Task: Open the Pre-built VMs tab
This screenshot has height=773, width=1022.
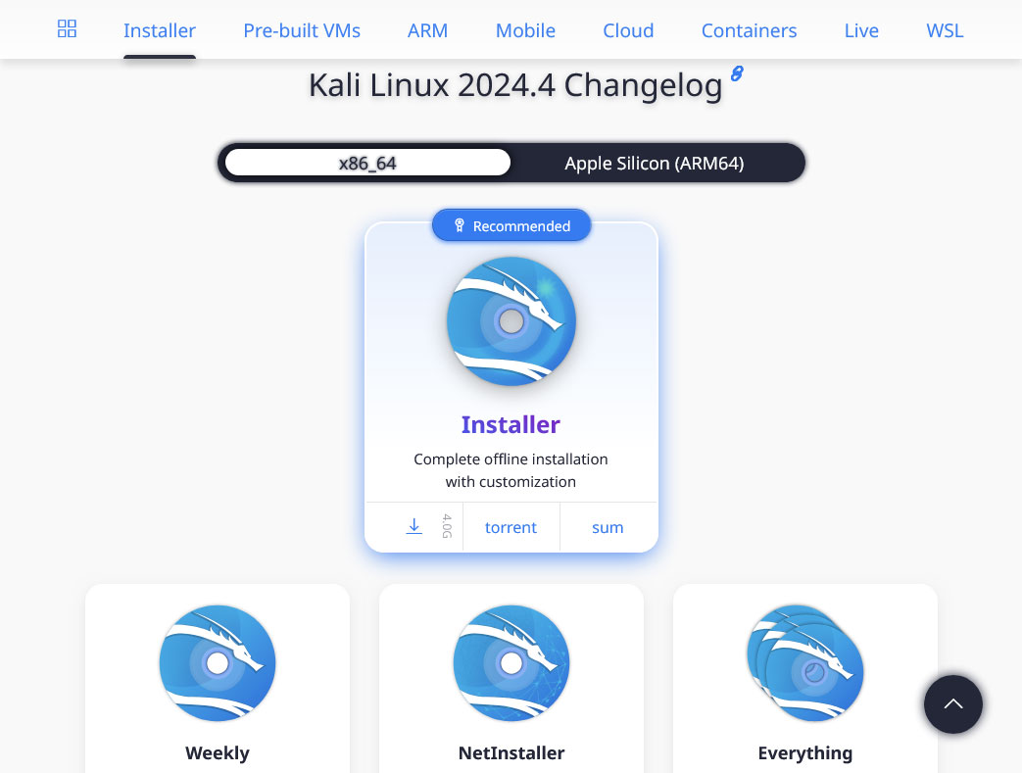Action: pyautogui.click(x=302, y=30)
